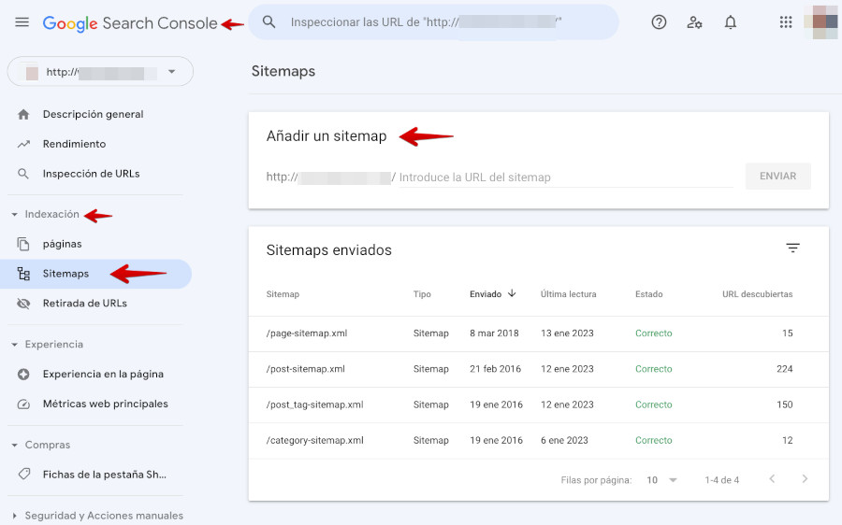Open the property selector dropdown
This screenshot has width=842, height=525.
click(100, 71)
